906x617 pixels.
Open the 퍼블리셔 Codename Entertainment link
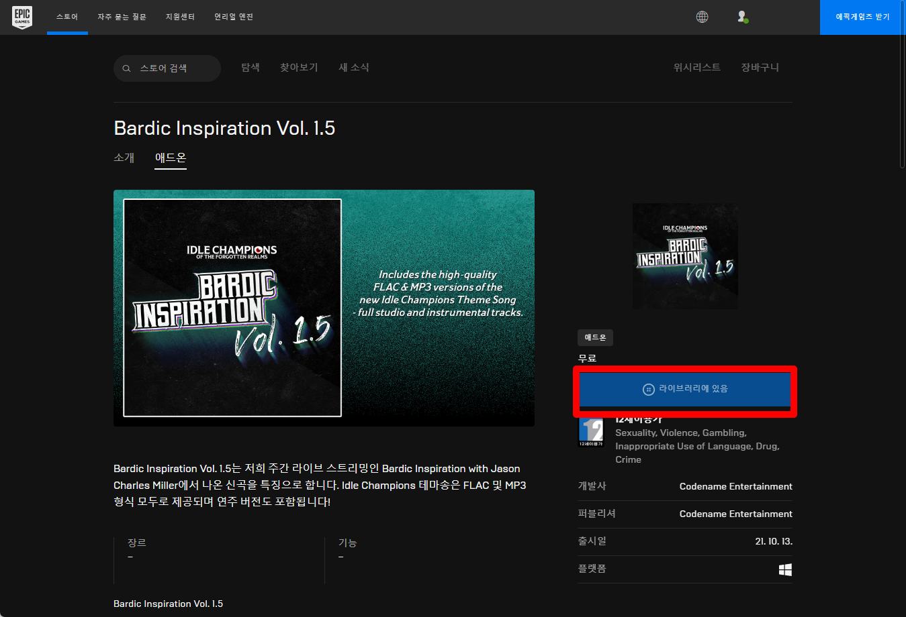[736, 514]
